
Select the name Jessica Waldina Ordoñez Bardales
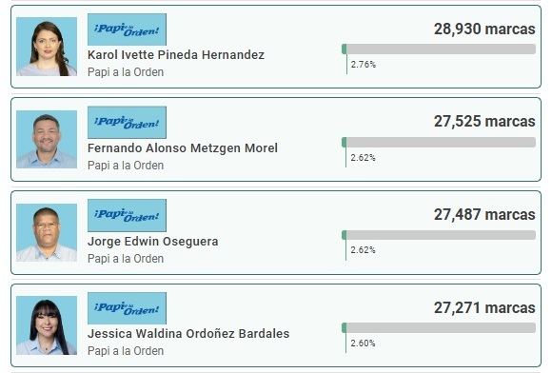click(x=188, y=334)
